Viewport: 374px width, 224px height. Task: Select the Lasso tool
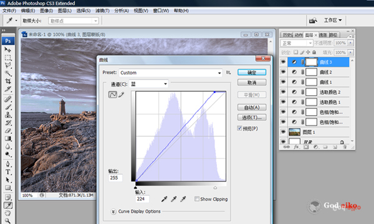point(7,65)
